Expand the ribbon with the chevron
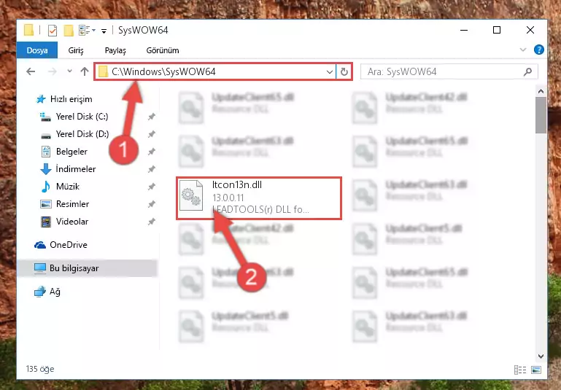Viewport: 561px width, 390px height. coord(523,50)
